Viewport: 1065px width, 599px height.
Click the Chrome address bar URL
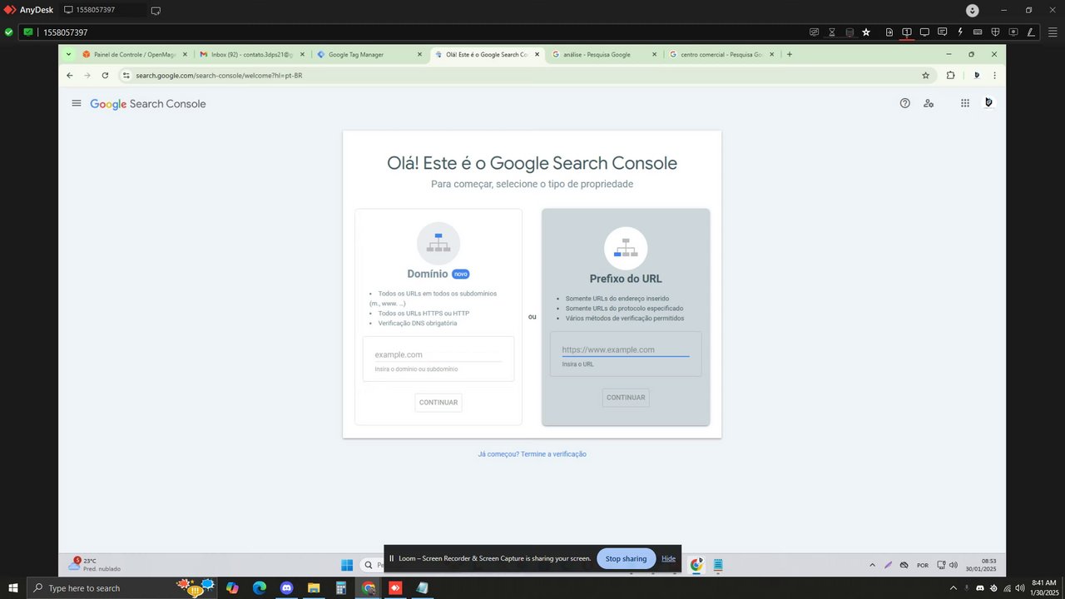pos(219,76)
